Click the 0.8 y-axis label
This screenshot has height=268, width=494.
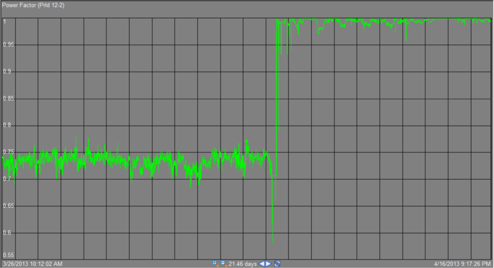(x=6, y=126)
